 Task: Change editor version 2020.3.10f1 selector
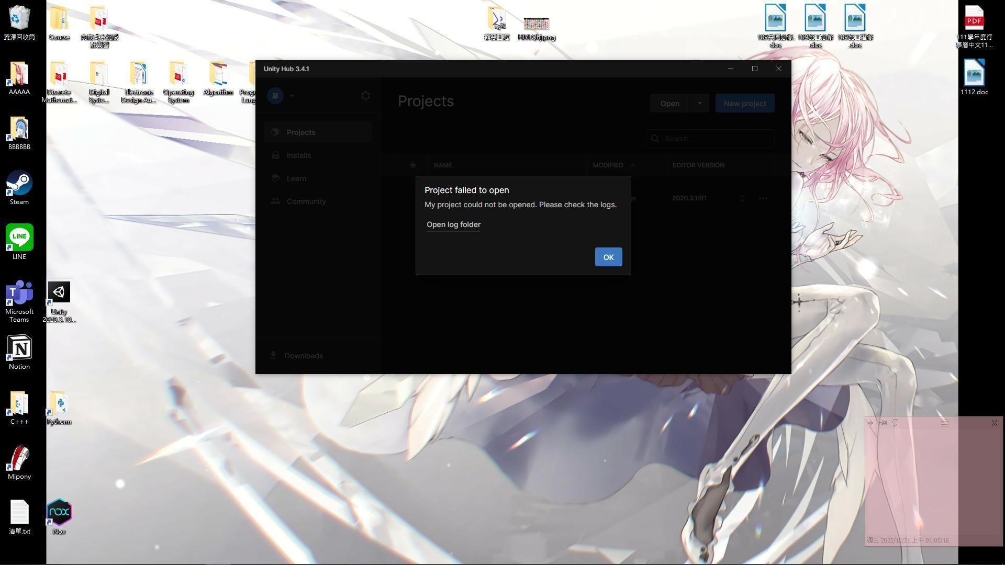(x=742, y=198)
